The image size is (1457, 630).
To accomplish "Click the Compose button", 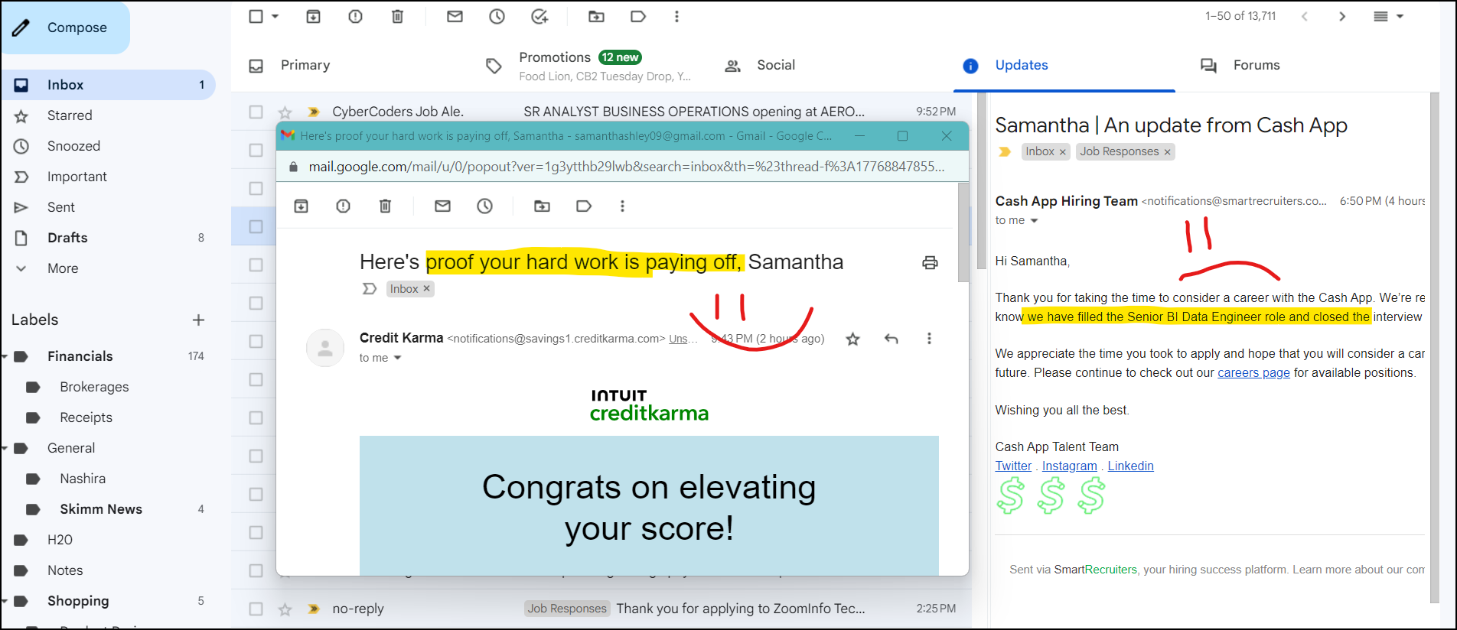I will [x=65, y=28].
